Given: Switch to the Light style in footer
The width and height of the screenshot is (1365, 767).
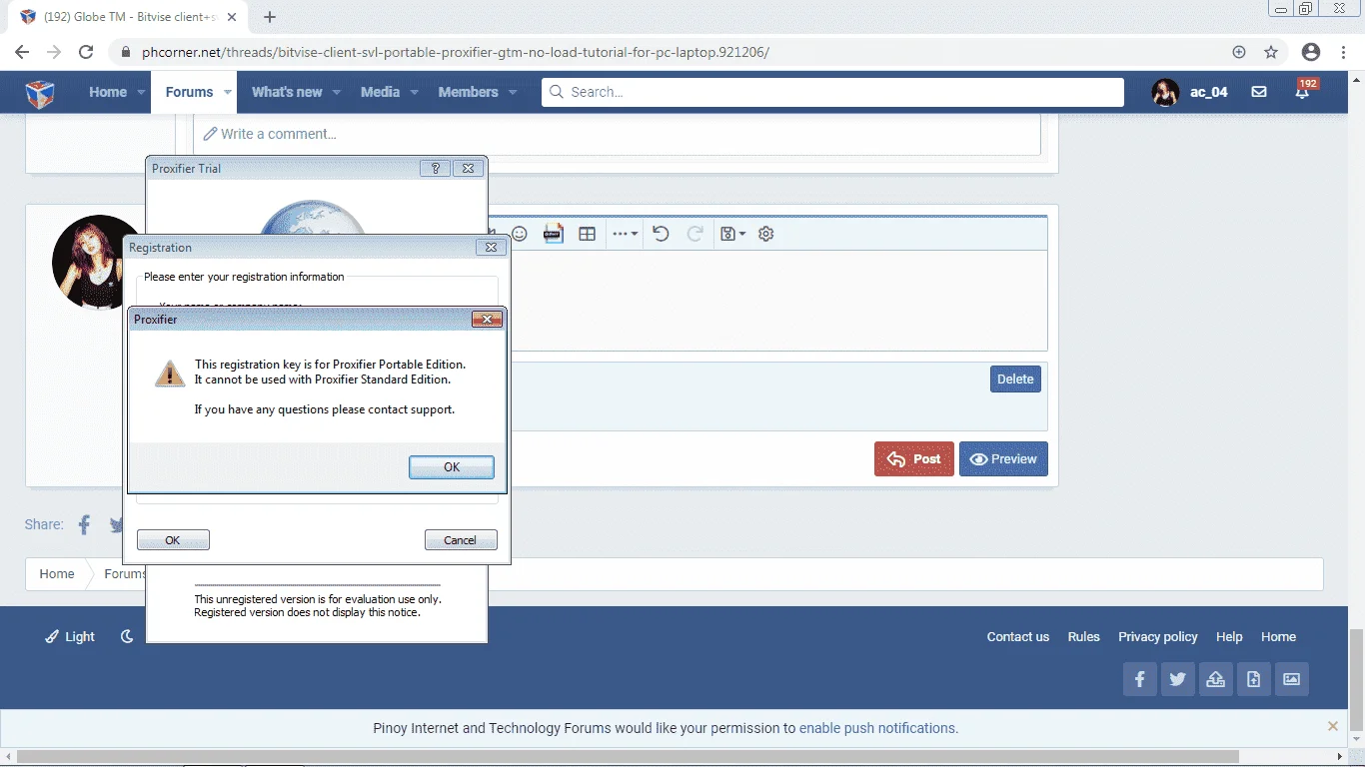Looking at the screenshot, I should [x=70, y=637].
